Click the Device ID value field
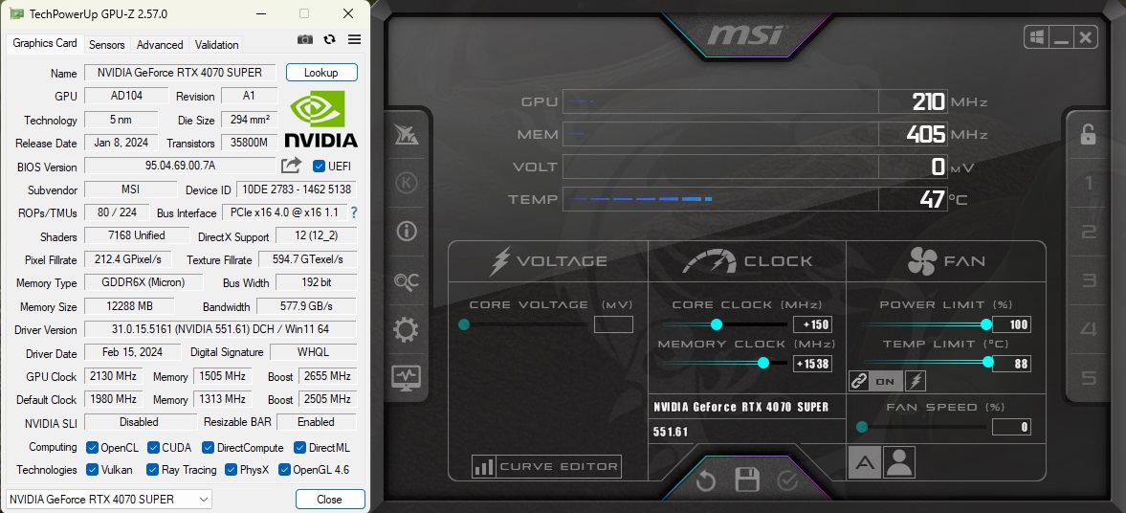The height and width of the screenshot is (513, 1126). 296,190
